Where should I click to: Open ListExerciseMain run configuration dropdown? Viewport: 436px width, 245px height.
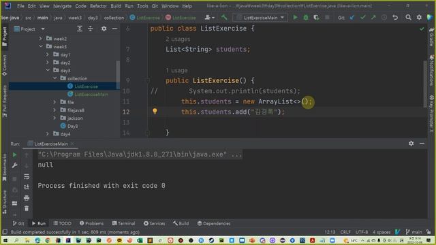[260, 18]
